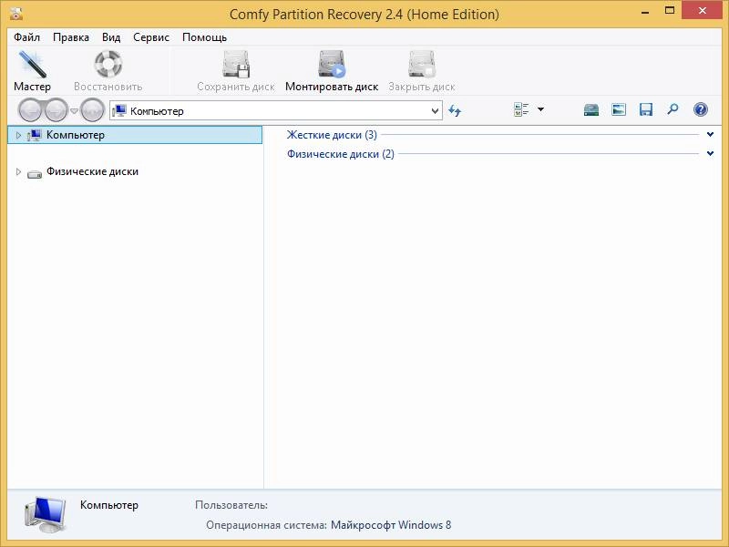Click the Физические диски (2) group header
The image size is (729, 547).
(x=340, y=154)
